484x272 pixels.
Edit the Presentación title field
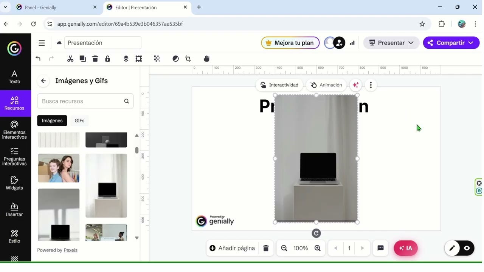pyautogui.click(x=103, y=43)
